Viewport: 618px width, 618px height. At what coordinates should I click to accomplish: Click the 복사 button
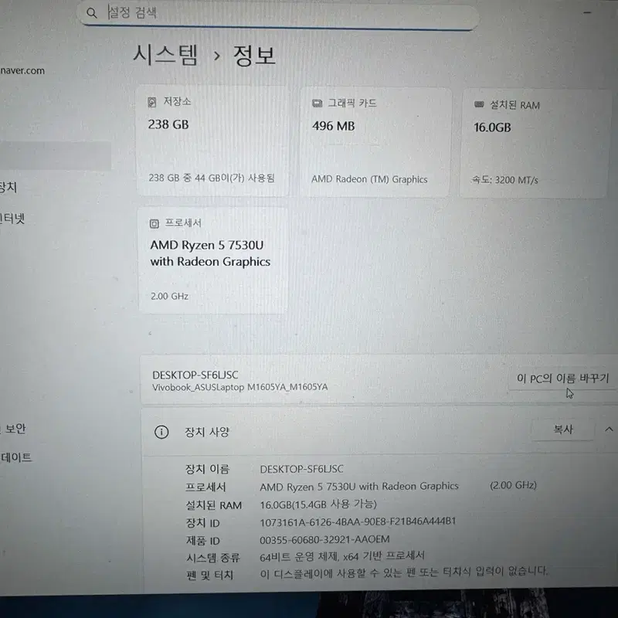(563, 430)
